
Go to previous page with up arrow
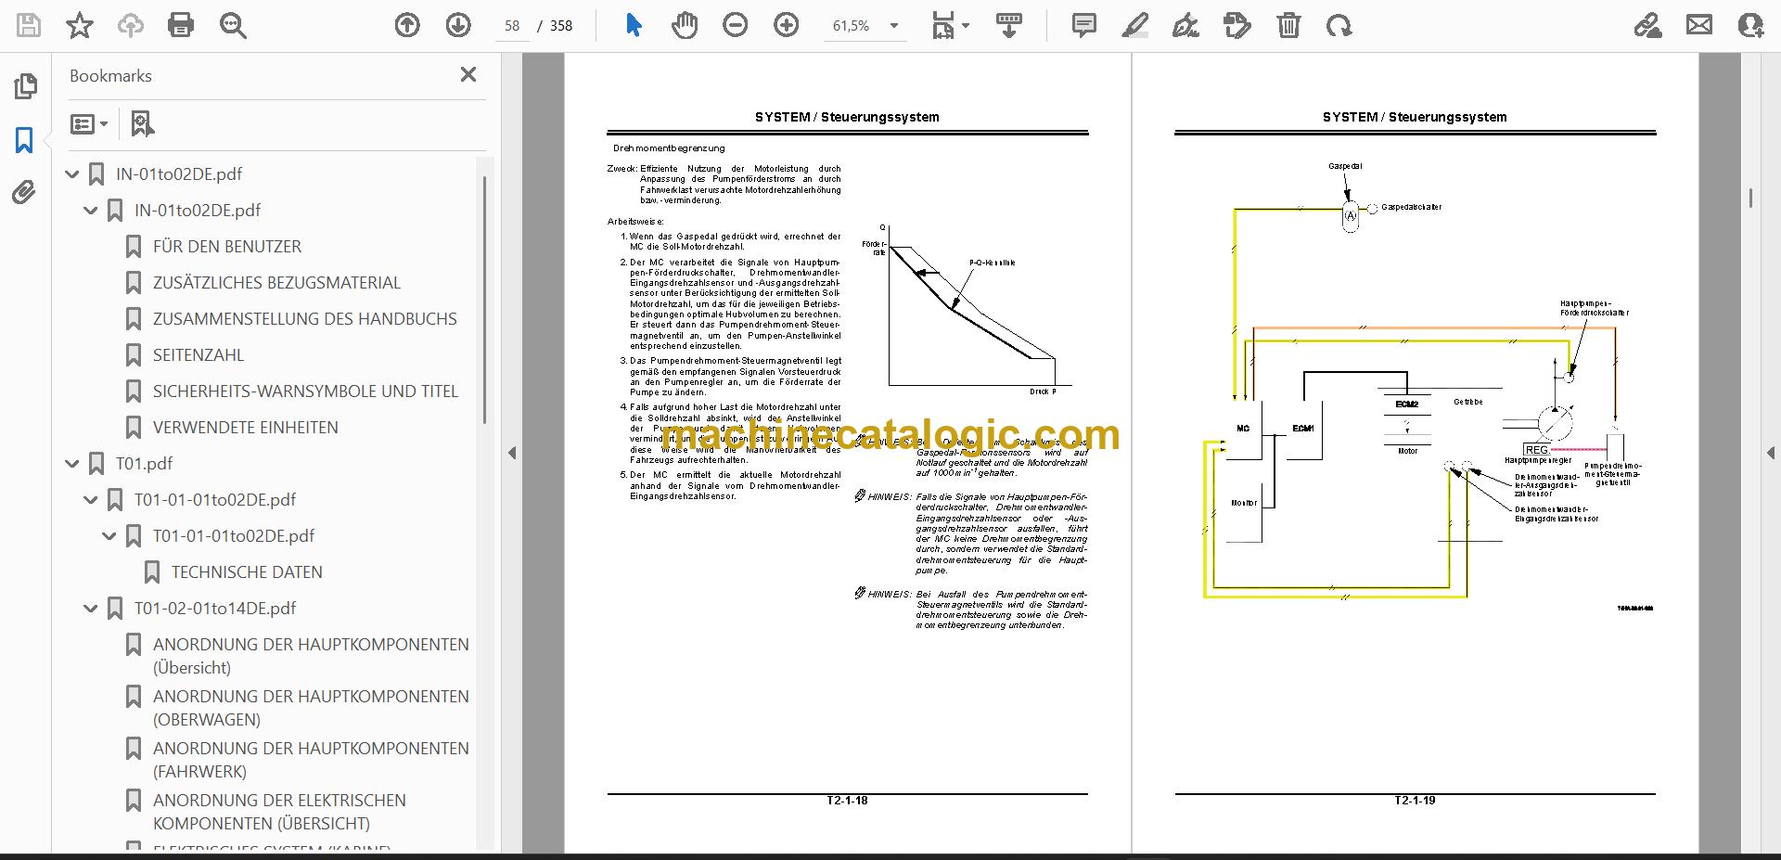tap(407, 25)
